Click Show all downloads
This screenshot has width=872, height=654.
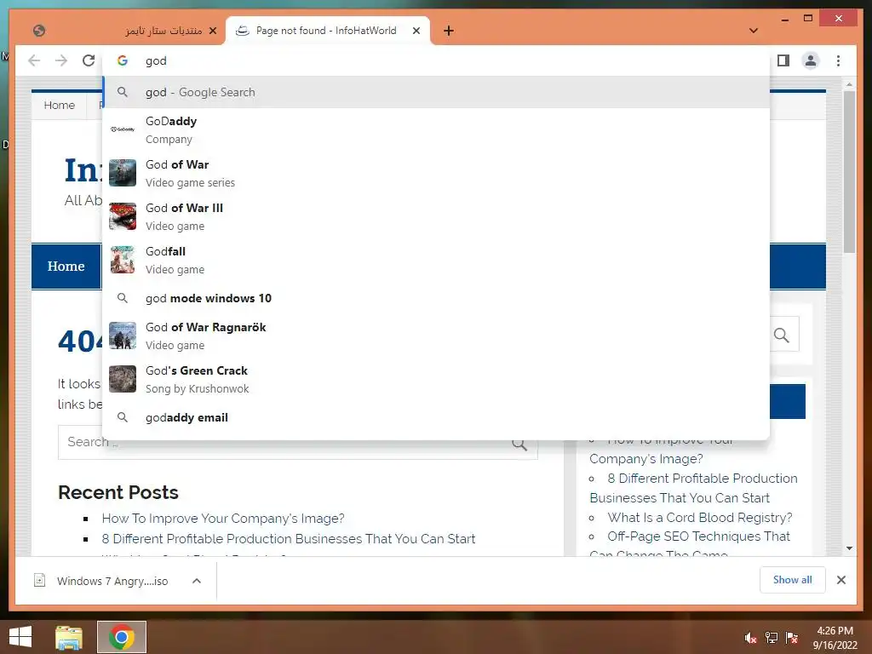793,580
